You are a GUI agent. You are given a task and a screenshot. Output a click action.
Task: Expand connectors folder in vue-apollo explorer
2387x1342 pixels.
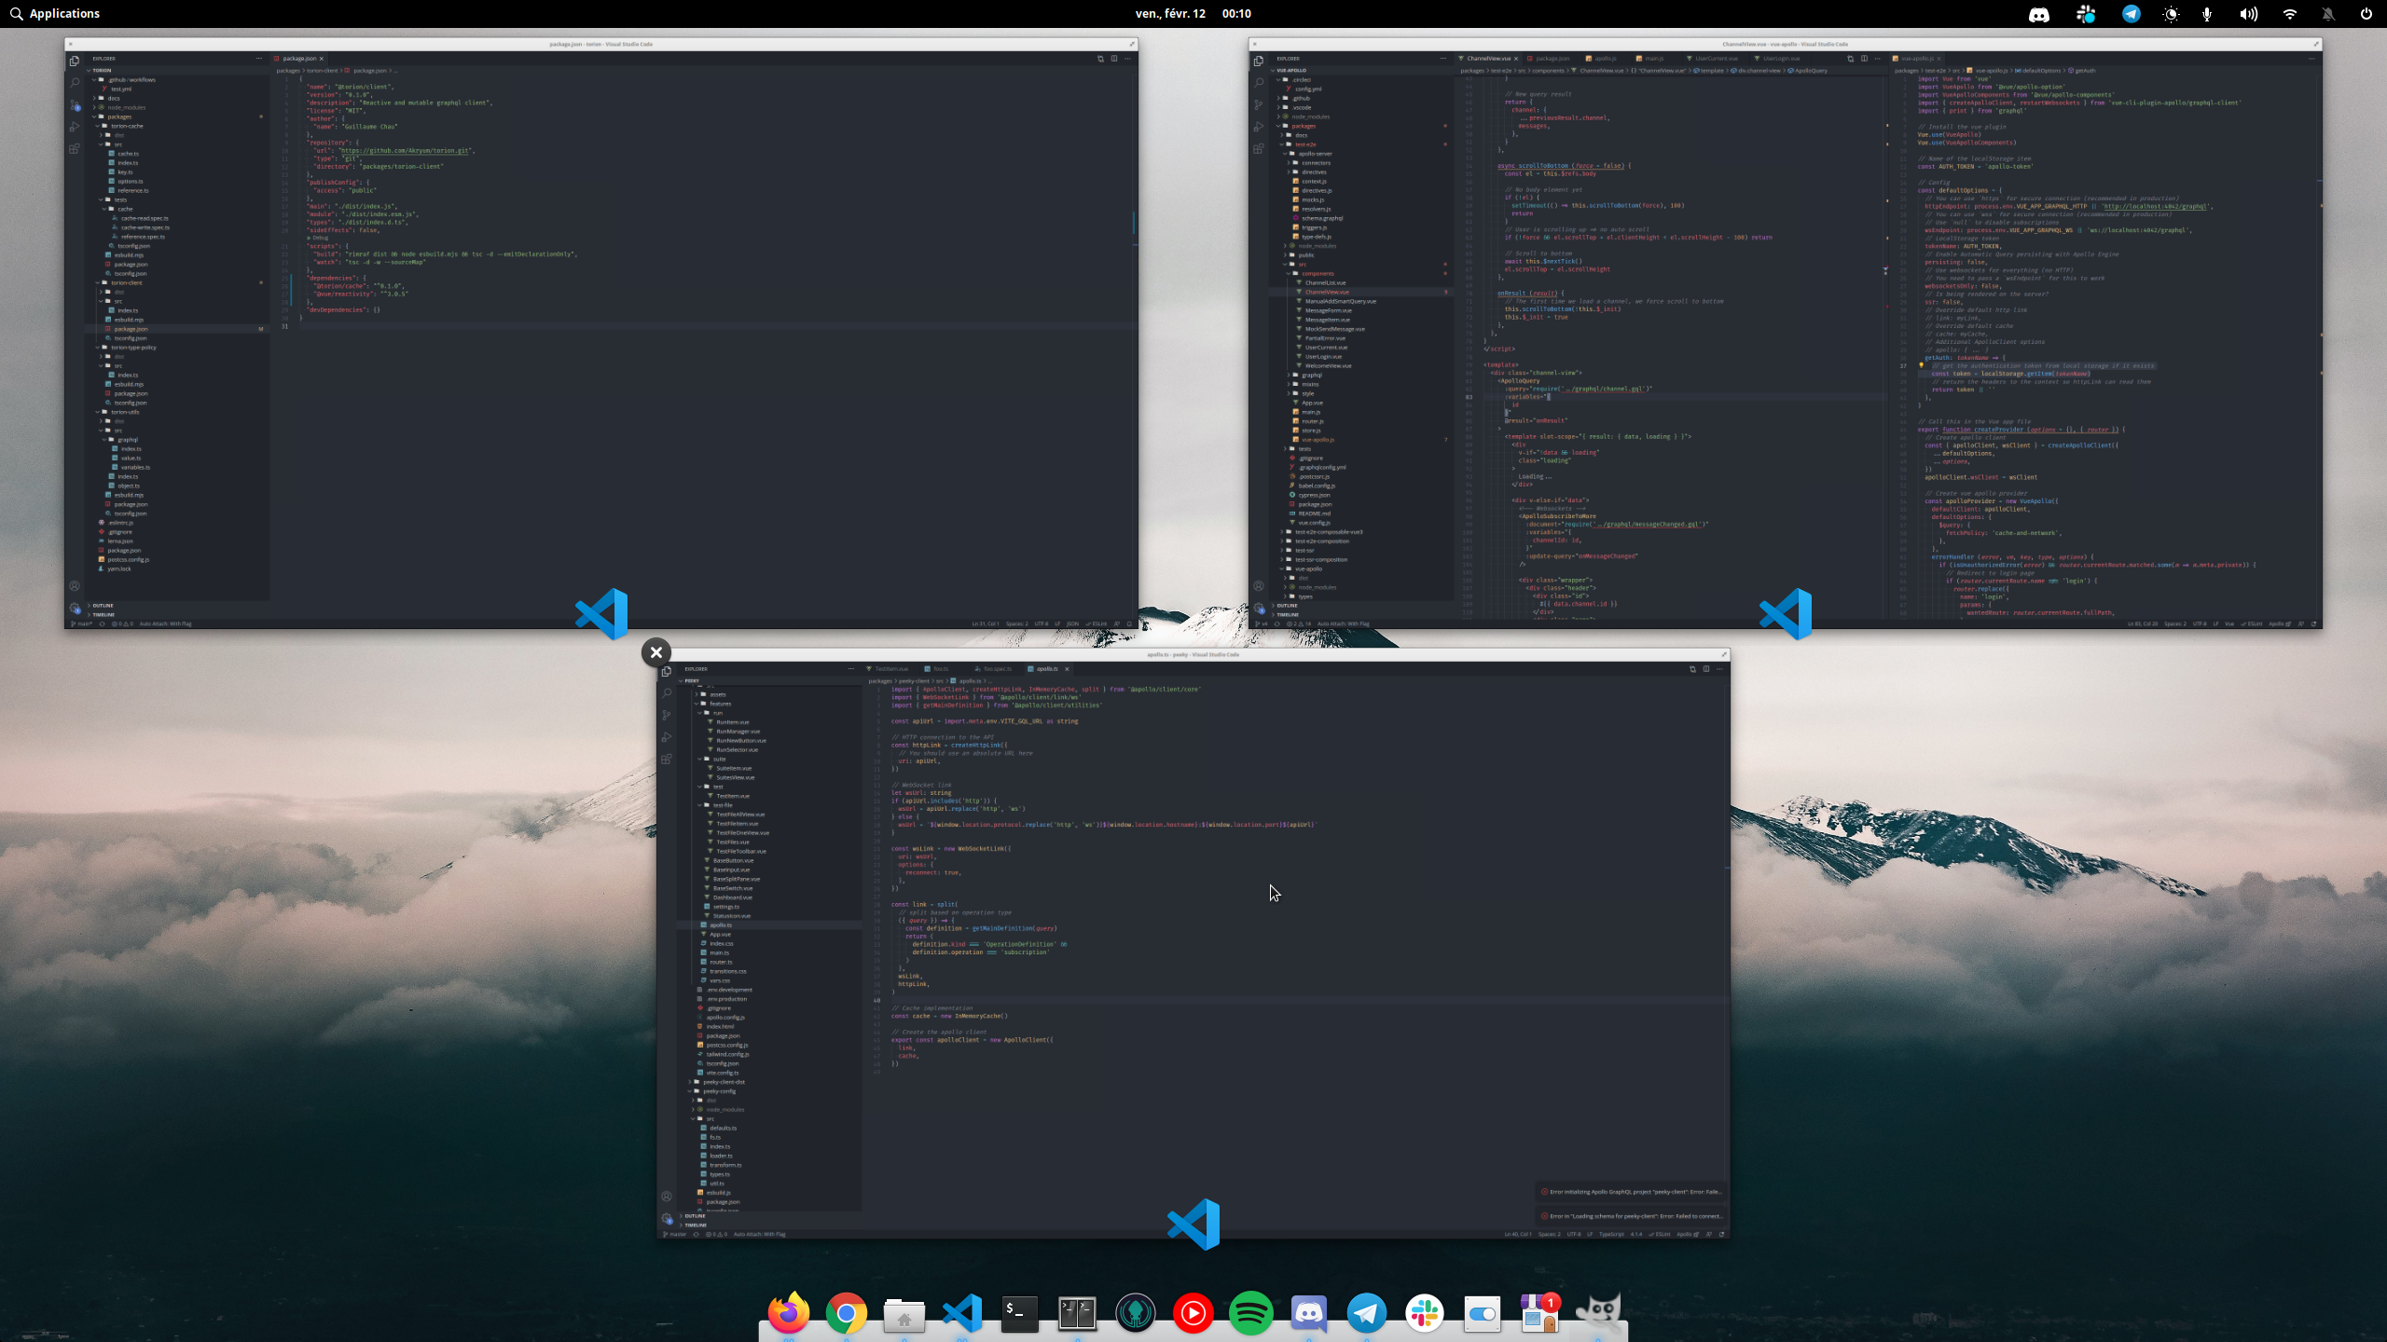pos(1315,163)
